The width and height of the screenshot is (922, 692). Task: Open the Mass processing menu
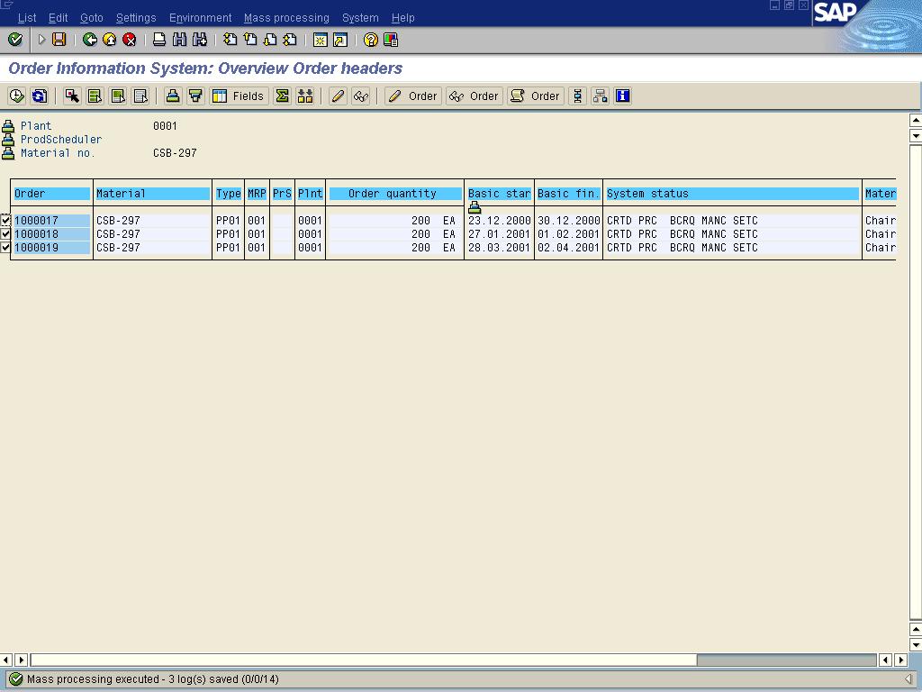[286, 18]
